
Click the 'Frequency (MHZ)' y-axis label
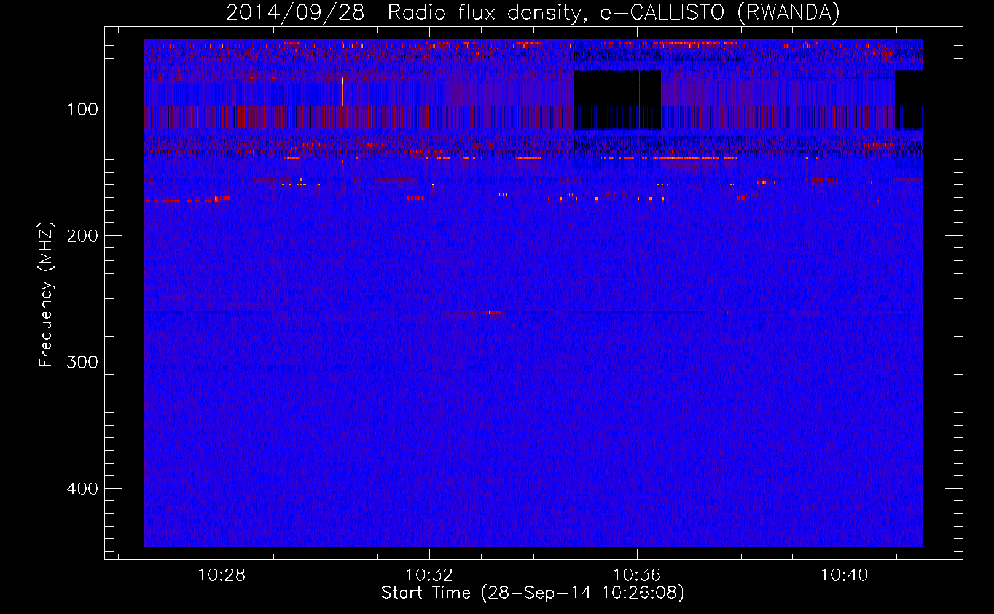click(46, 294)
